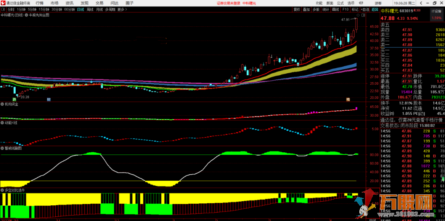Expand the 机构资金 indicator menu

click(x=2, y=104)
